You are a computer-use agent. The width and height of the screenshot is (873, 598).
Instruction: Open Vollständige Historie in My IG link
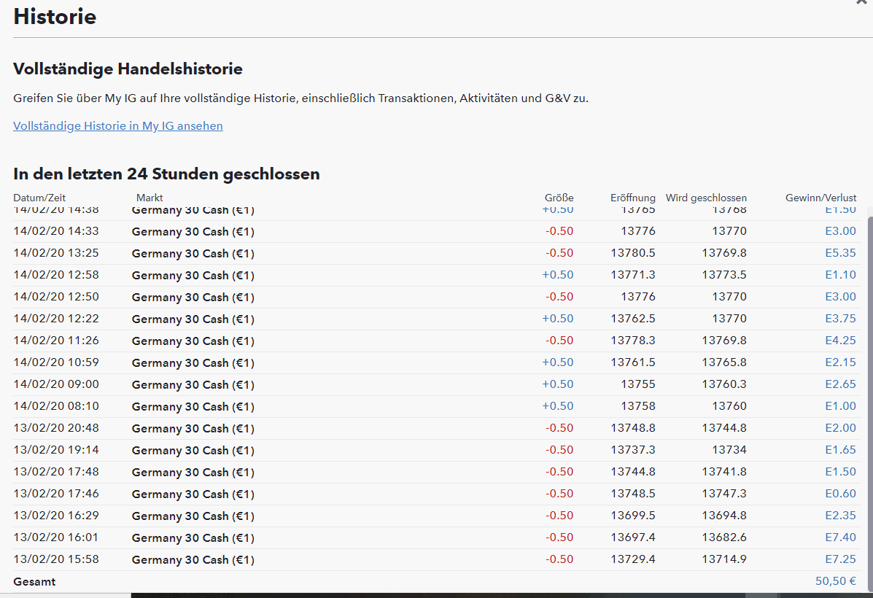tap(118, 126)
